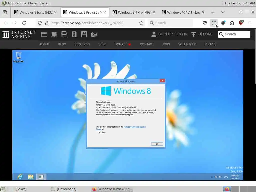
Task: Save page to Pocket
Action: click(x=205, y=23)
